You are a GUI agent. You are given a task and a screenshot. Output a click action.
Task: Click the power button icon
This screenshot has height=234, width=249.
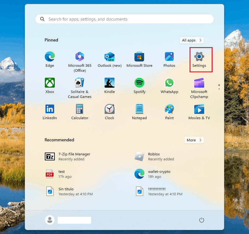coord(201,220)
